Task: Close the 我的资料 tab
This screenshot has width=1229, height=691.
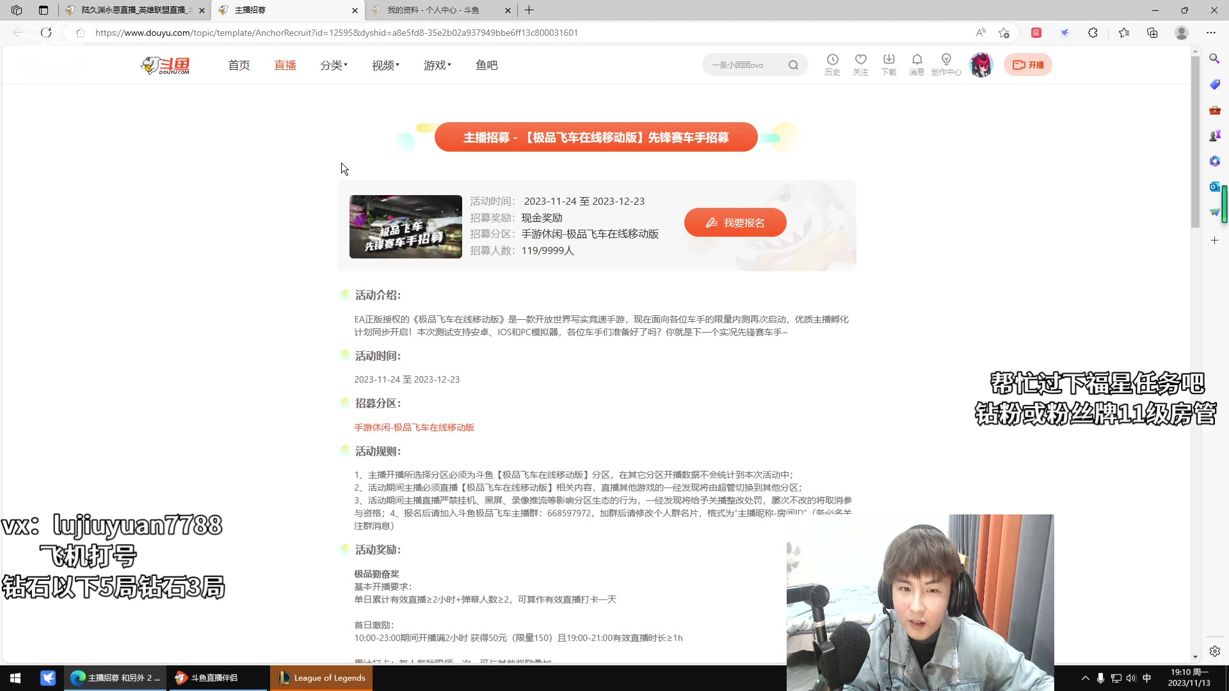Action: click(x=508, y=10)
